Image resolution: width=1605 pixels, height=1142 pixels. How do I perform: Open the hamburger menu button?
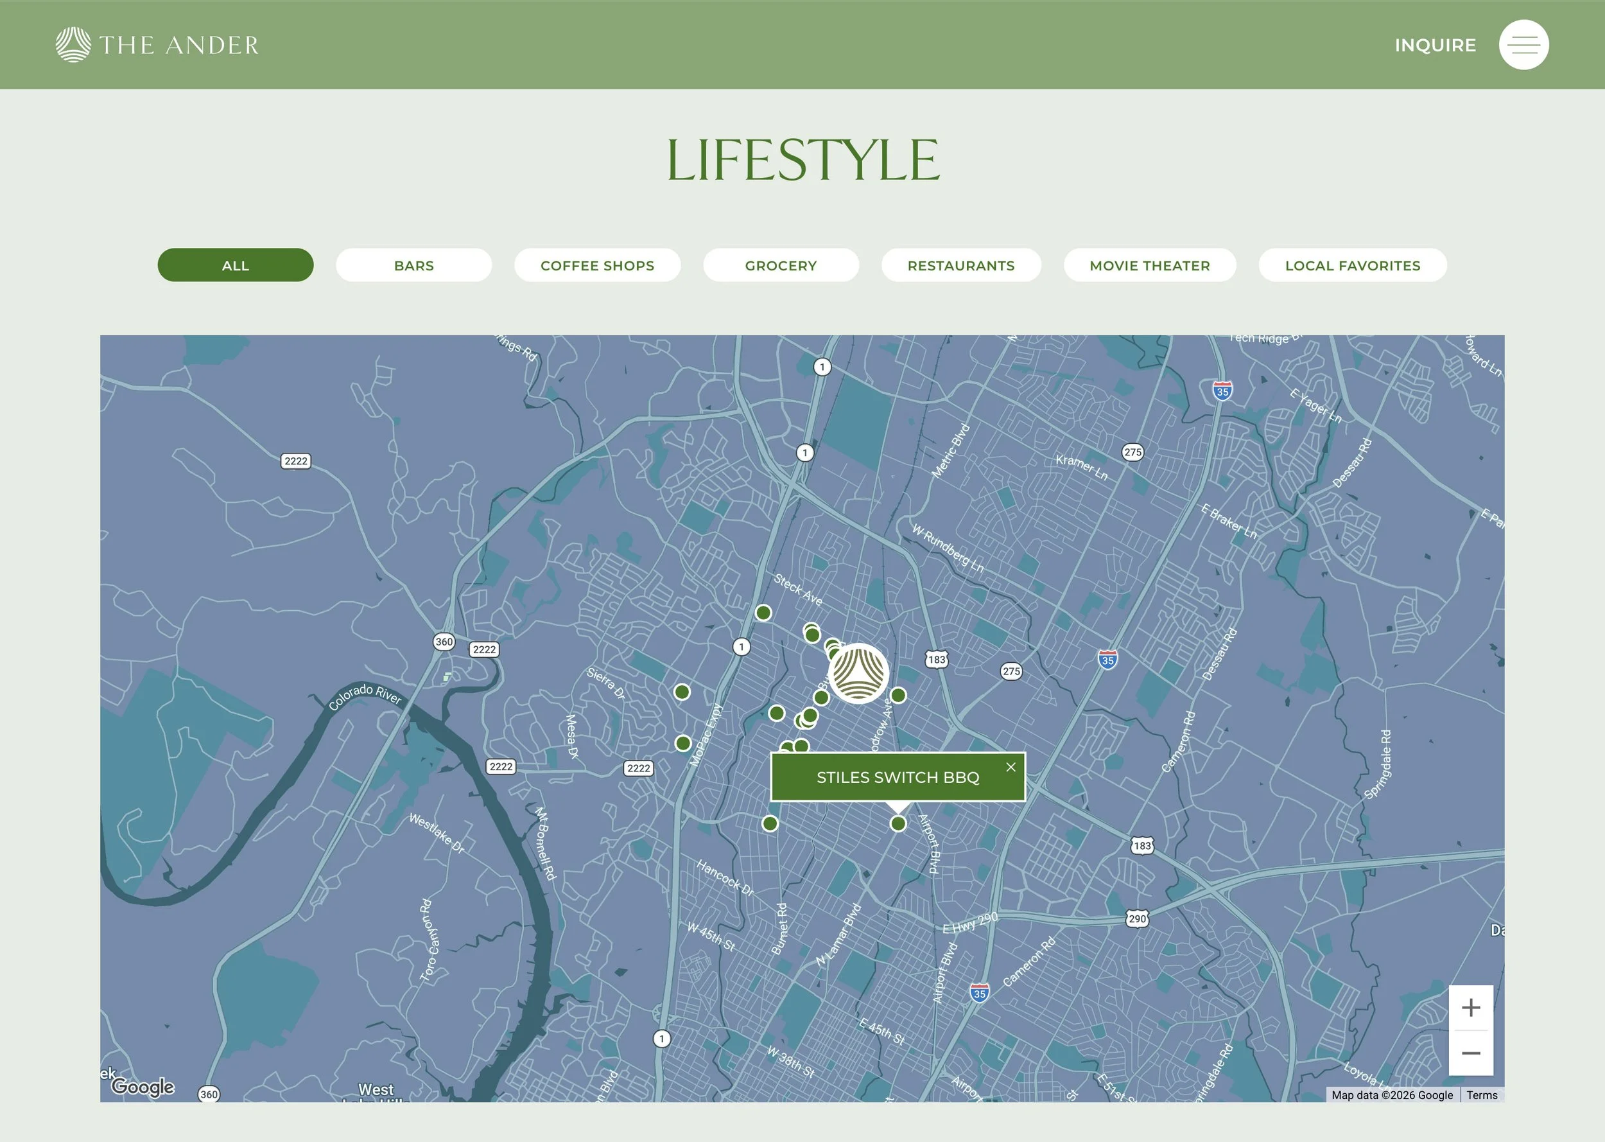coord(1523,44)
